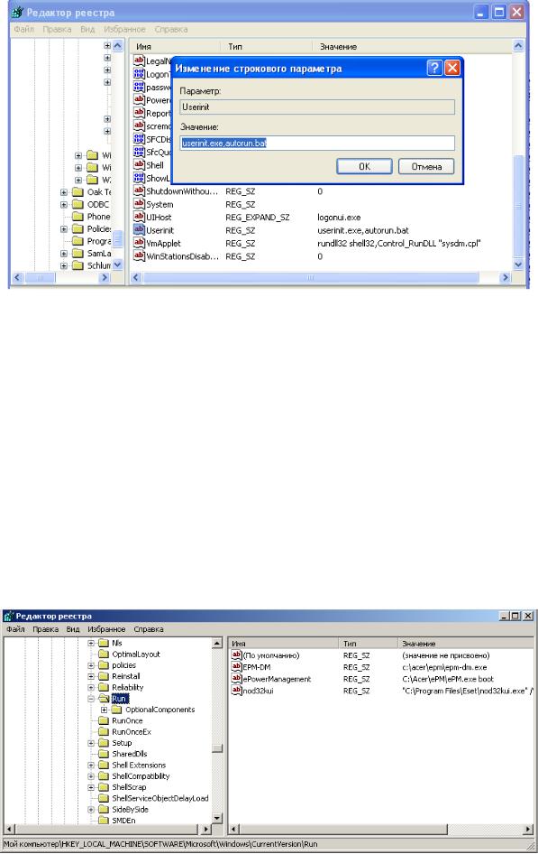Click rundll32 shell32,Control_RunDLL value text
The image size is (538, 854).
tap(399, 244)
